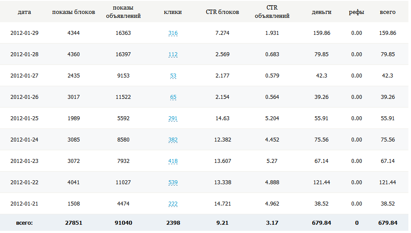The image size is (411, 233).
Task: Select the "CTR блоков" column header
Action: click(x=223, y=12)
